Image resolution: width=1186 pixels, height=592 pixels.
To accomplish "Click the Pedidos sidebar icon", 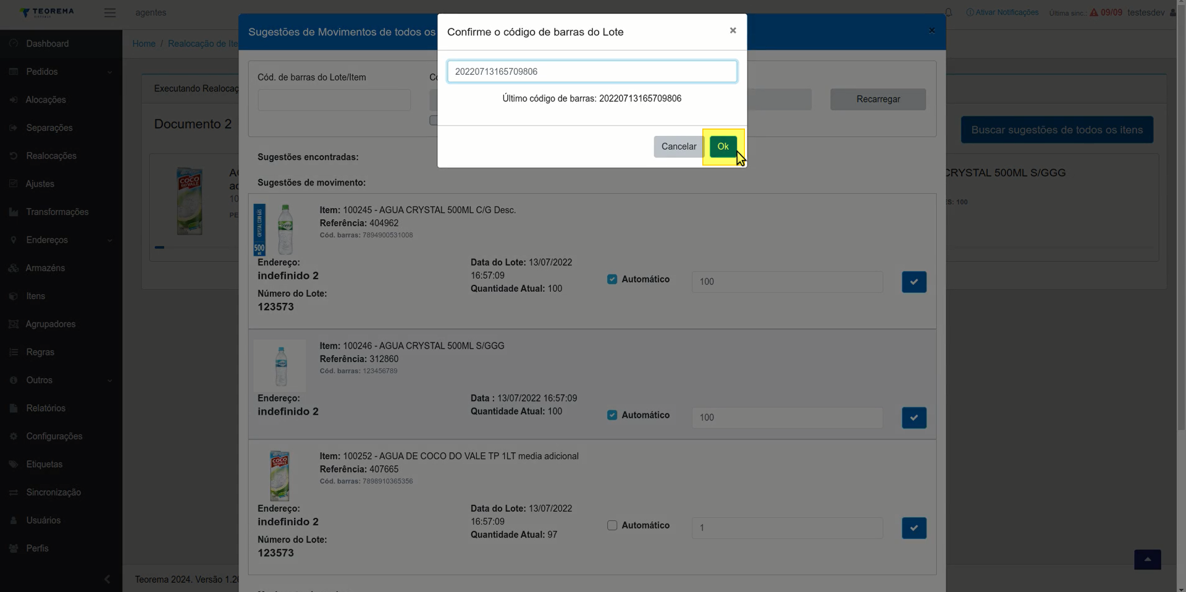I will [x=14, y=72].
